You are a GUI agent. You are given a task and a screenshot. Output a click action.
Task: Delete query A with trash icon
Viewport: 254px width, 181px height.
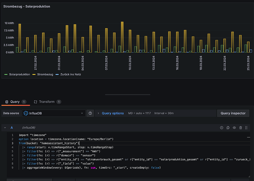(240, 128)
